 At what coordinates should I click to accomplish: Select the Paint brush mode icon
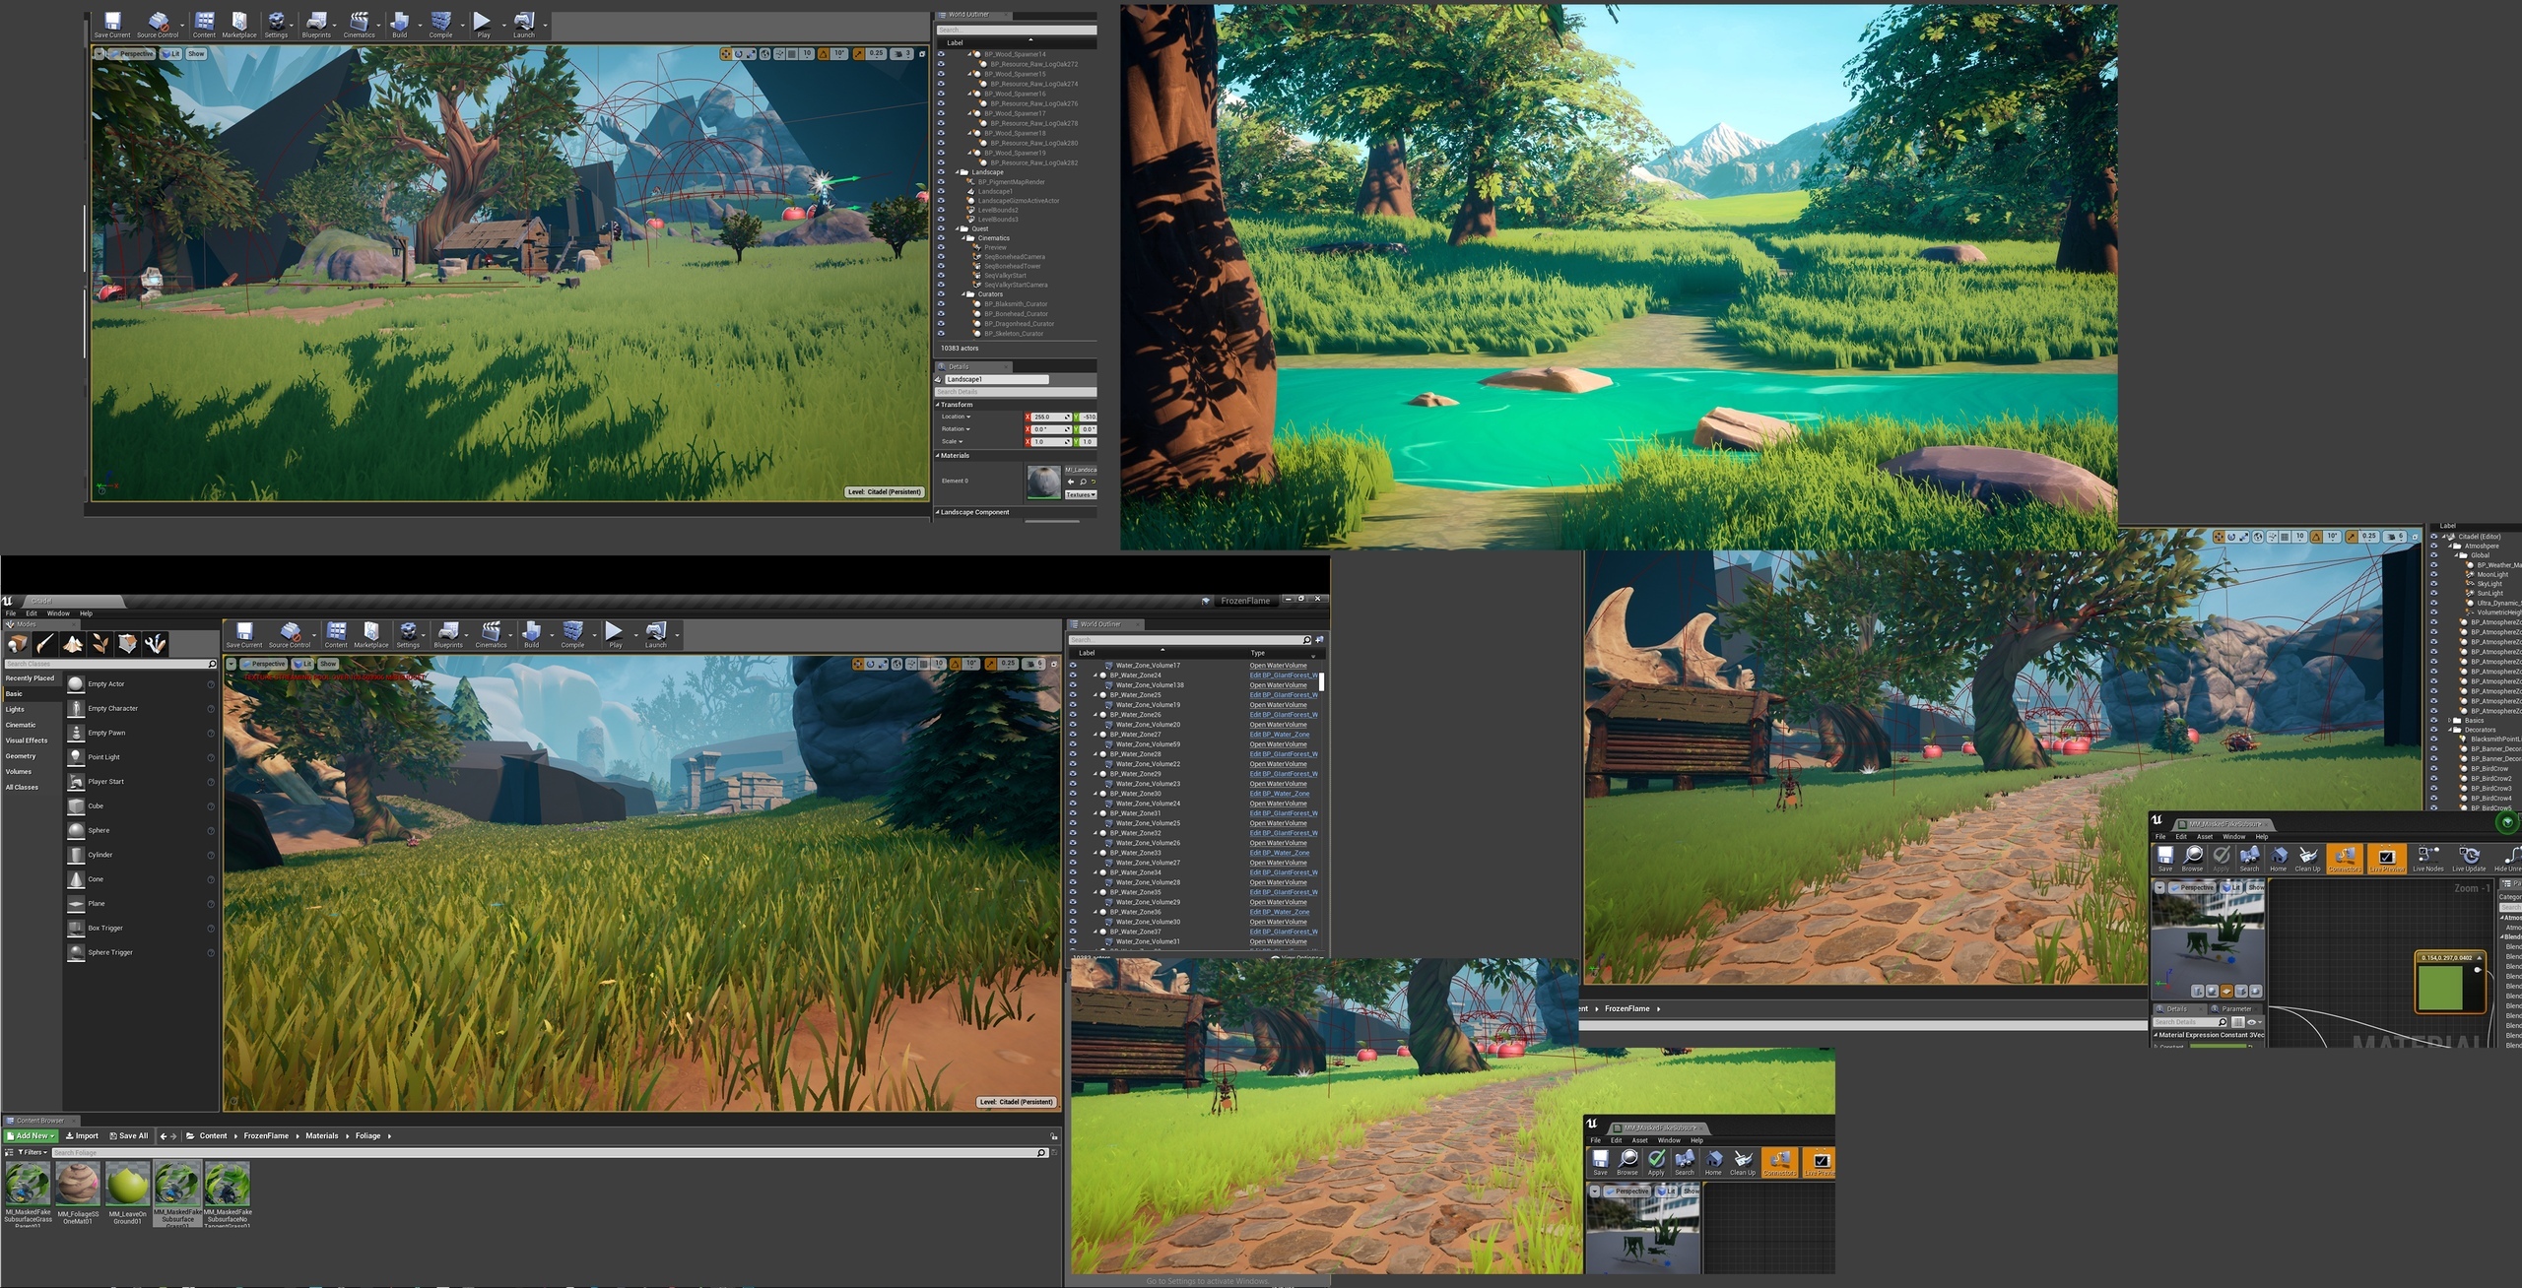point(45,644)
